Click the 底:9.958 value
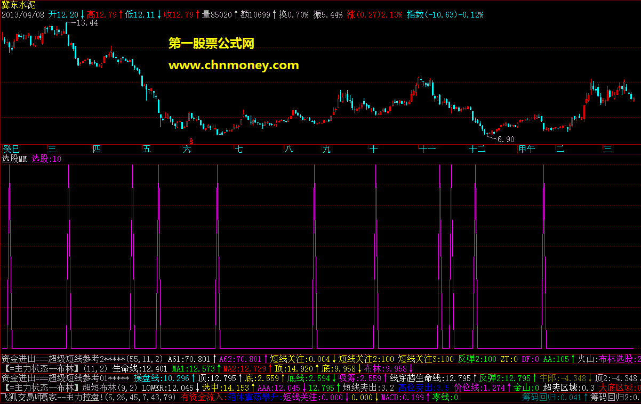 click(339, 368)
